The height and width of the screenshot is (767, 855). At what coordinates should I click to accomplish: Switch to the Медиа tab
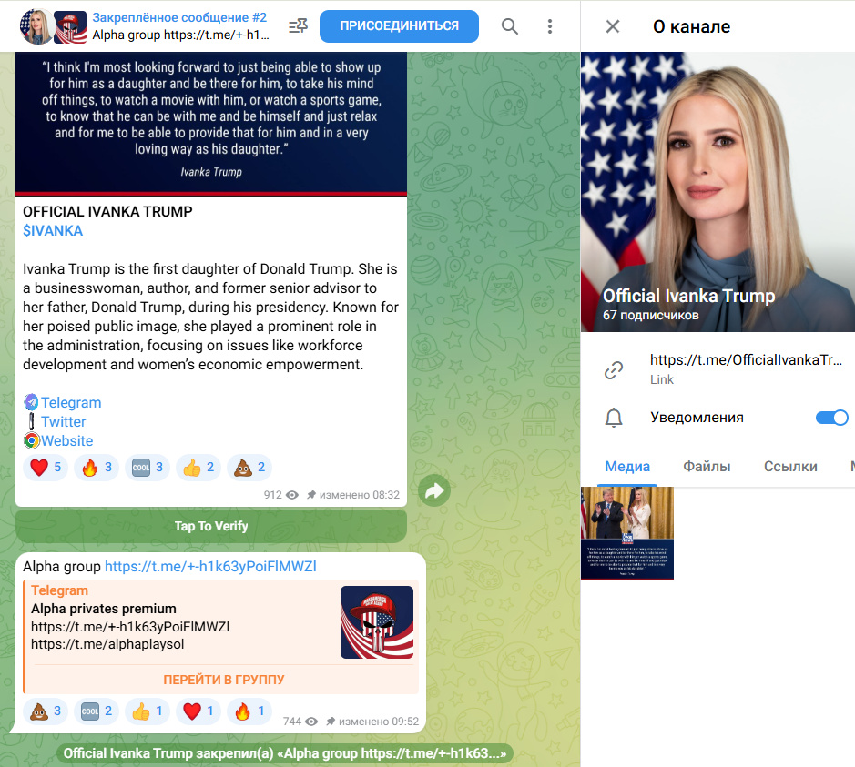[x=627, y=467]
